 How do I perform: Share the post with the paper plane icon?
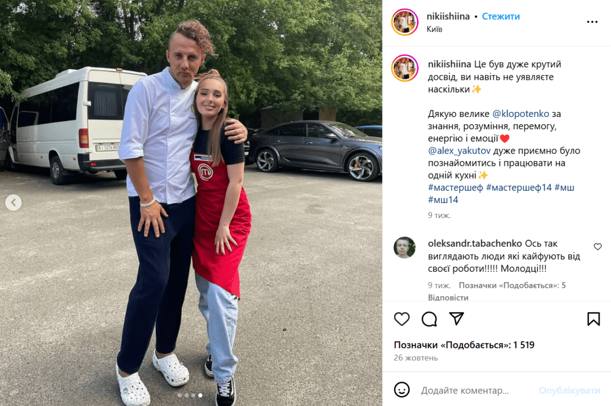(457, 318)
